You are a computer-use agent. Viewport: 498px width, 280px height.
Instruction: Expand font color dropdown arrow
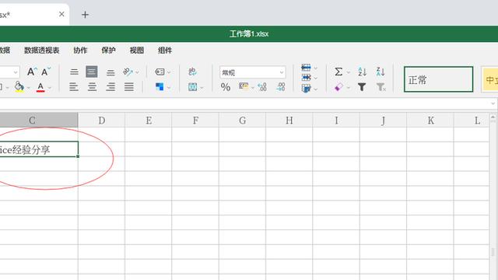50,88
